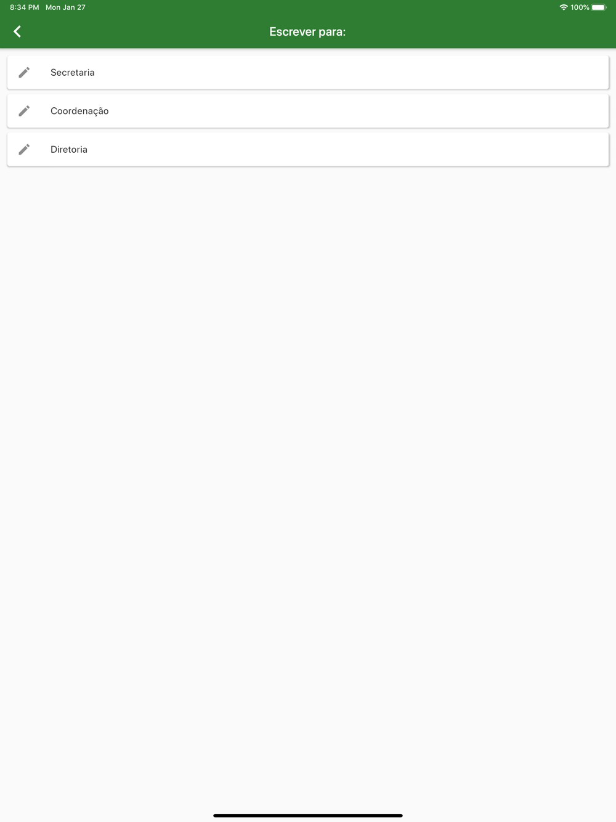Click the empty gray area below the list
The image size is (616, 822).
[308, 481]
